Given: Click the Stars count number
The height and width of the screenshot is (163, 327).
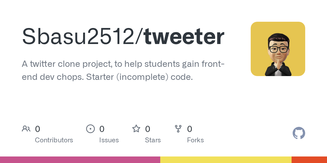Looking at the screenshot, I should pos(148,129).
